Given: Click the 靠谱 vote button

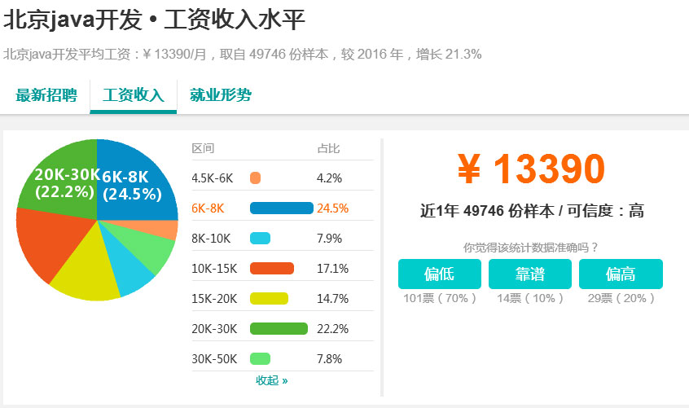Looking at the screenshot, I should 530,274.
